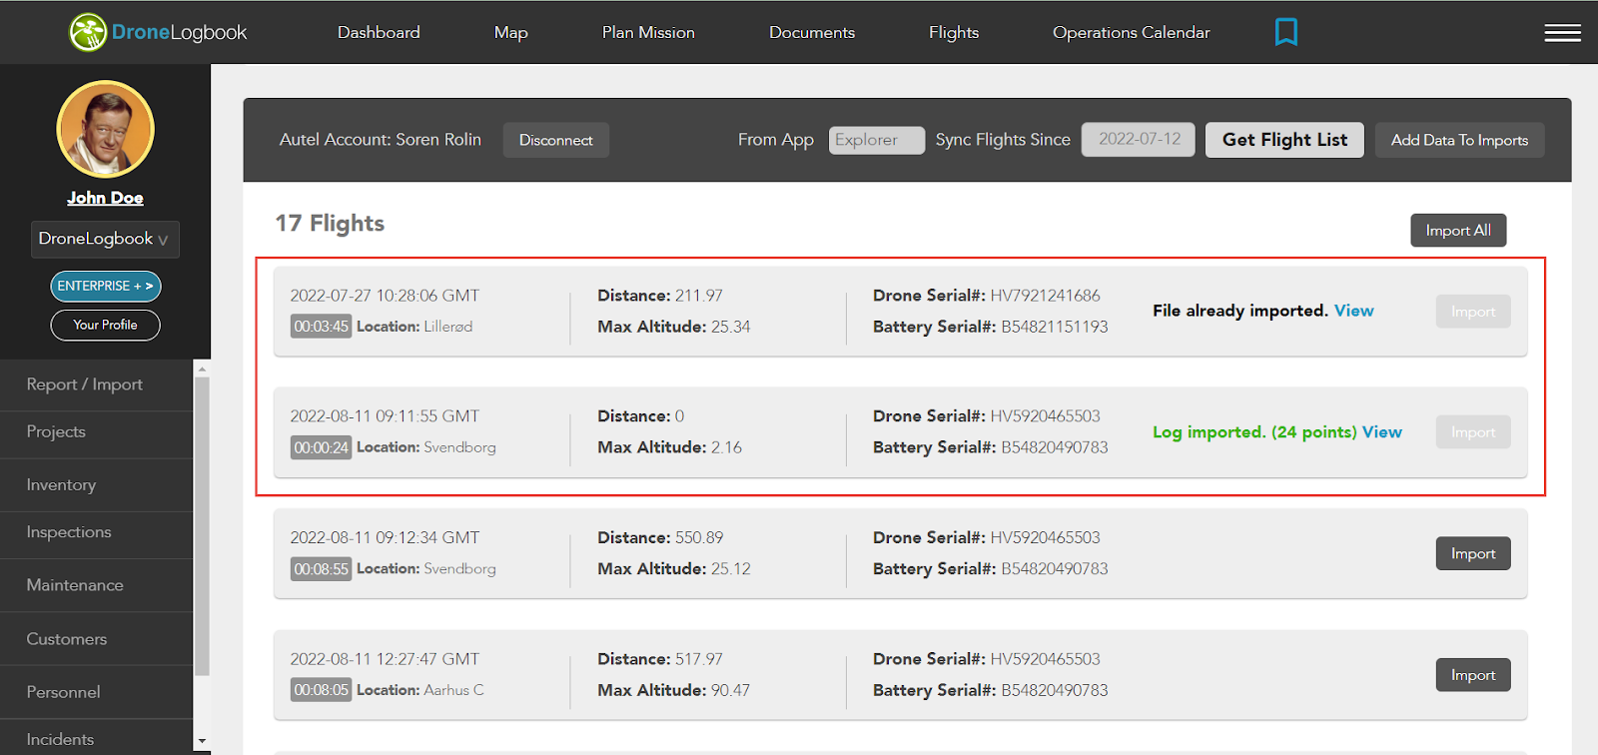The height and width of the screenshot is (755, 1598).
Task: Open the From App Explorer dropdown
Action: point(877,140)
